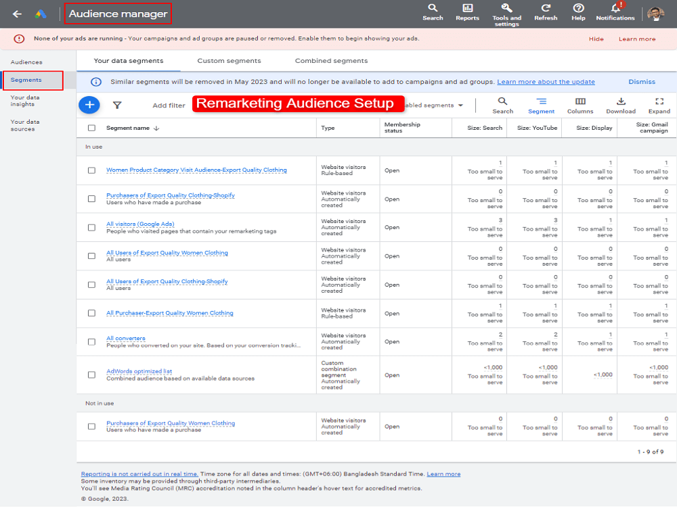
Task: Click Learn more on the warning banner
Action: (x=637, y=39)
